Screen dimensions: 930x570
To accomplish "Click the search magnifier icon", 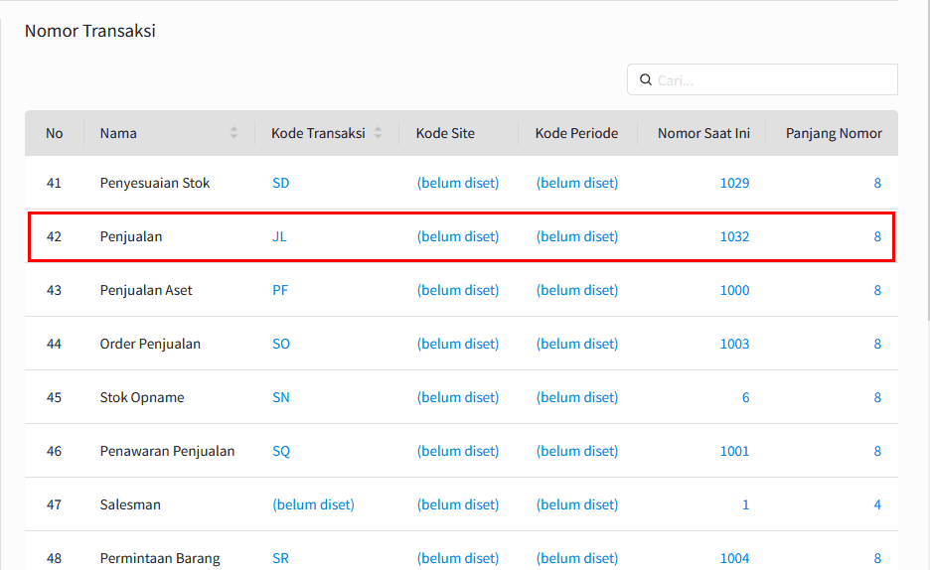I will pyautogui.click(x=646, y=79).
